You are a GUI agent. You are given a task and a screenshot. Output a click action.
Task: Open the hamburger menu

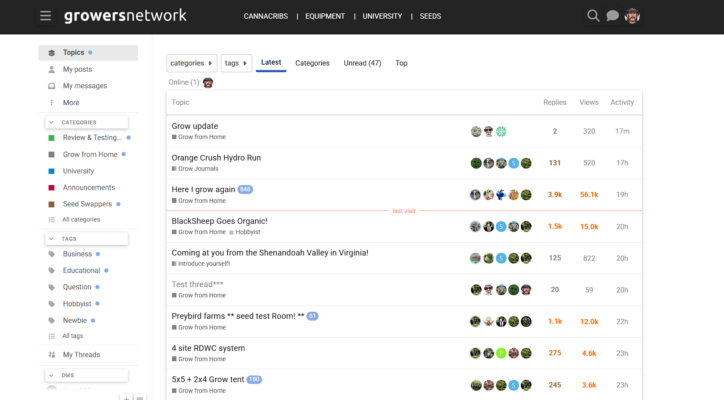click(45, 16)
